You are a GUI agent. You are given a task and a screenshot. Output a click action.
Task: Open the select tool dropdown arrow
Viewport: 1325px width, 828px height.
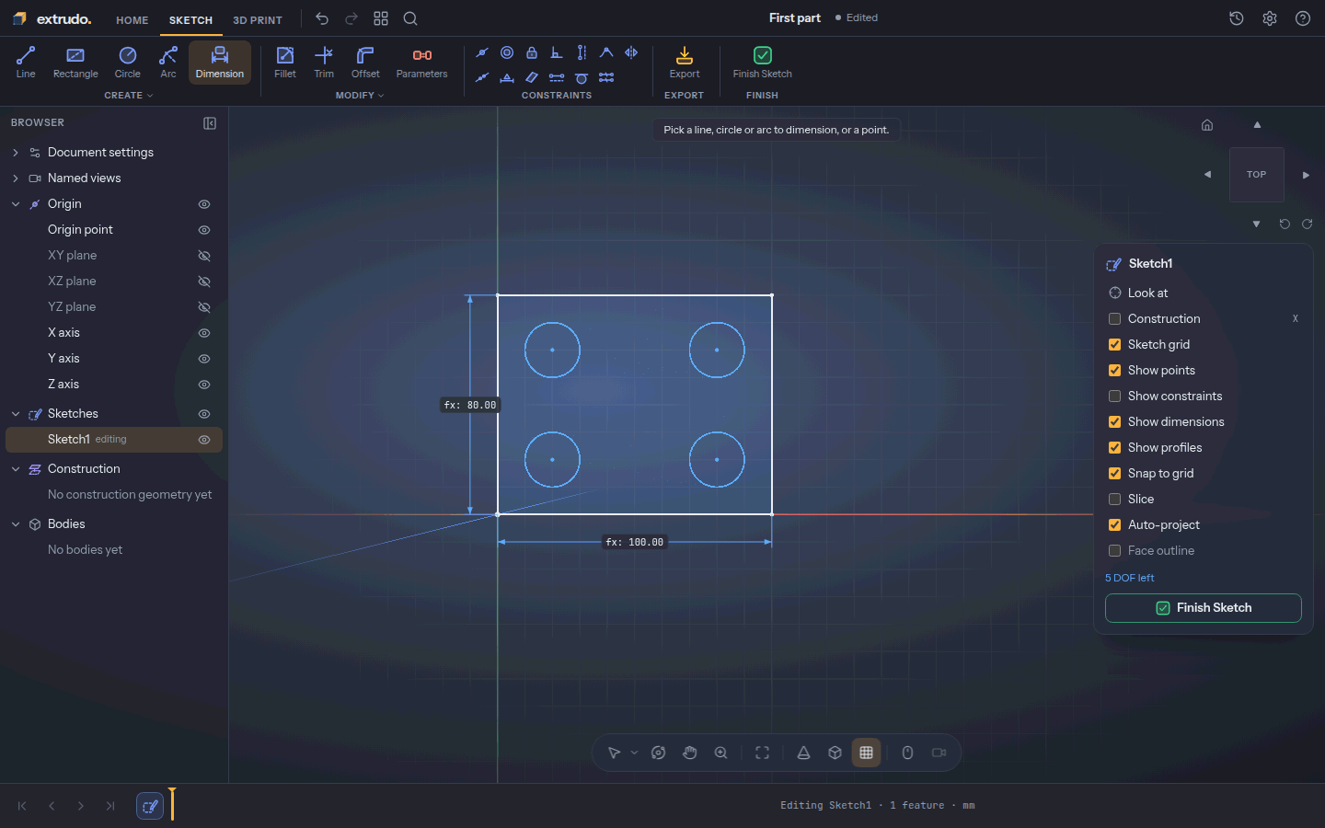[634, 753]
